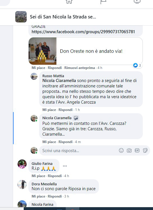This screenshot has height=210, width=153.
Task: Open the Don Oreste preview thumbnail
Action: [42, 51]
